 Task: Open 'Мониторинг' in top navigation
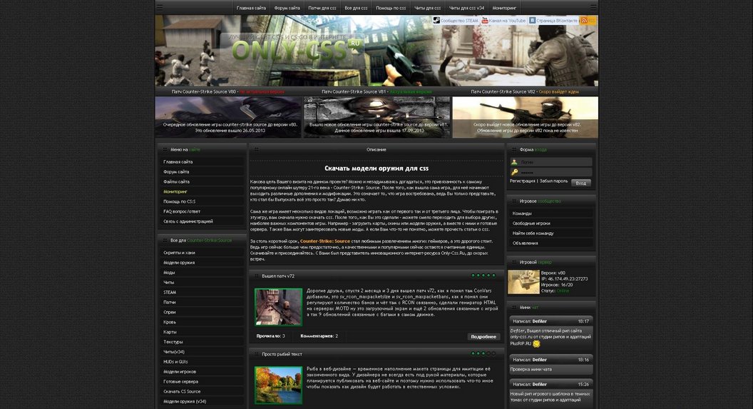(x=504, y=8)
